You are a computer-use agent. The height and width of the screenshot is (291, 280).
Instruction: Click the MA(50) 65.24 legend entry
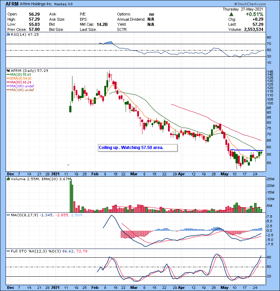click(19, 82)
